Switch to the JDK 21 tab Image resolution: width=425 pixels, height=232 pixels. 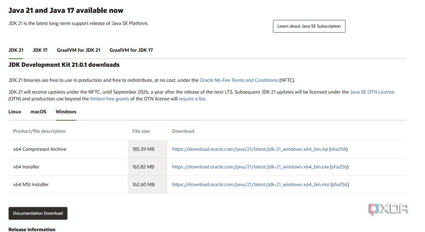(x=16, y=50)
